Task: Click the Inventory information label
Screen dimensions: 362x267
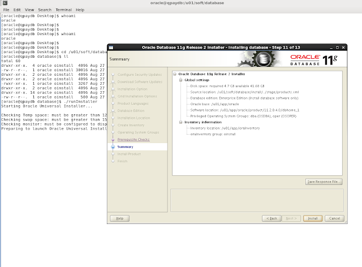Action: 203,122
